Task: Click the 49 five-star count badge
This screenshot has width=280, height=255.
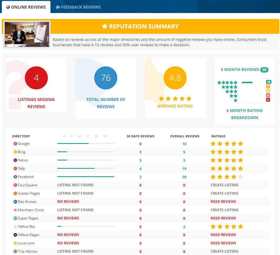Action: (268, 82)
